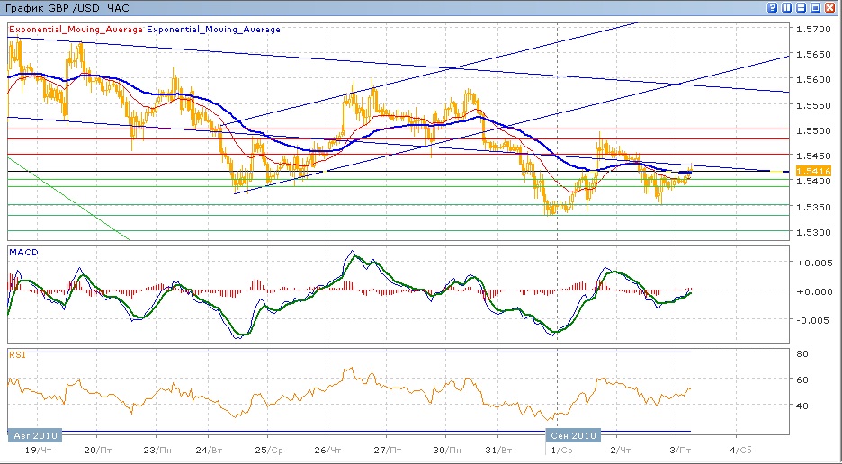Click the minimize chart window icon
This screenshot has height=464, width=842.
click(x=802, y=7)
